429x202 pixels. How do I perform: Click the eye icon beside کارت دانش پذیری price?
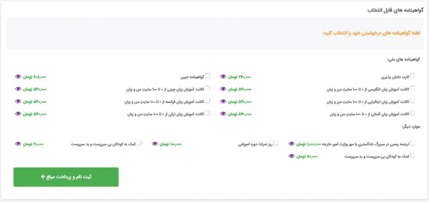click(223, 77)
